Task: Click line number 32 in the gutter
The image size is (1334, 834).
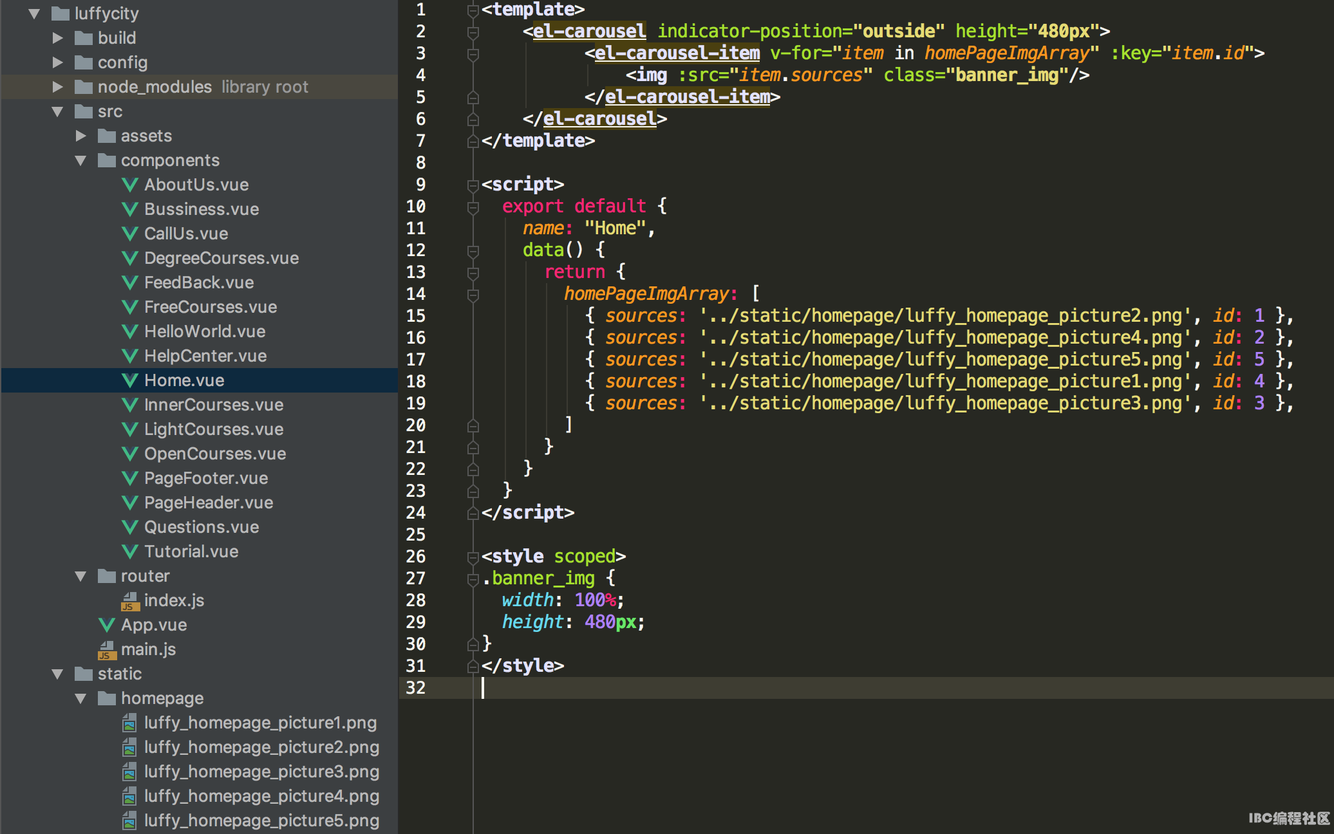Action: (416, 687)
